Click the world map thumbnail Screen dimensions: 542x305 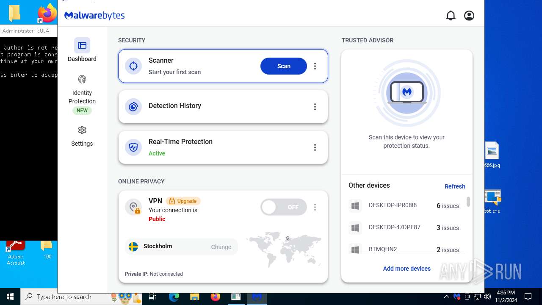[284, 250]
